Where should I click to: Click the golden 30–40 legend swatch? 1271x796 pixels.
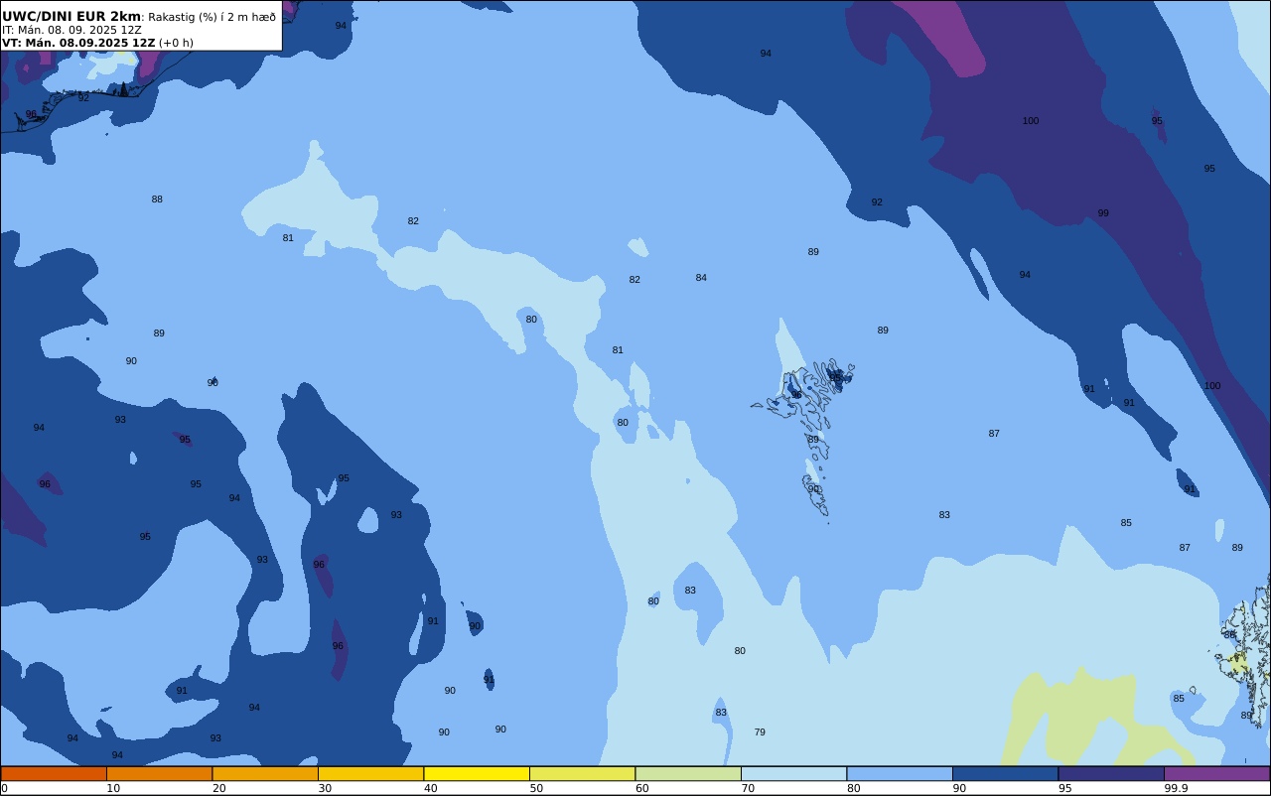370,773
